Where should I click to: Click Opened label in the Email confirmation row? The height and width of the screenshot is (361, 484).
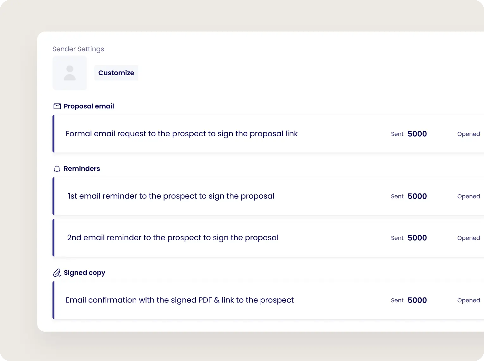point(468,300)
